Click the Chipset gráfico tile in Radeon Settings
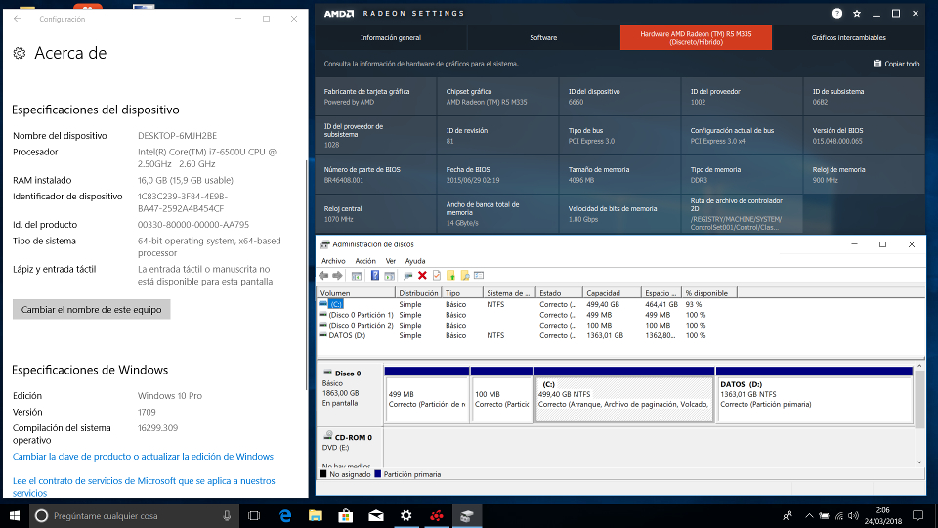The image size is (938, 528). [x=497, y=97]
